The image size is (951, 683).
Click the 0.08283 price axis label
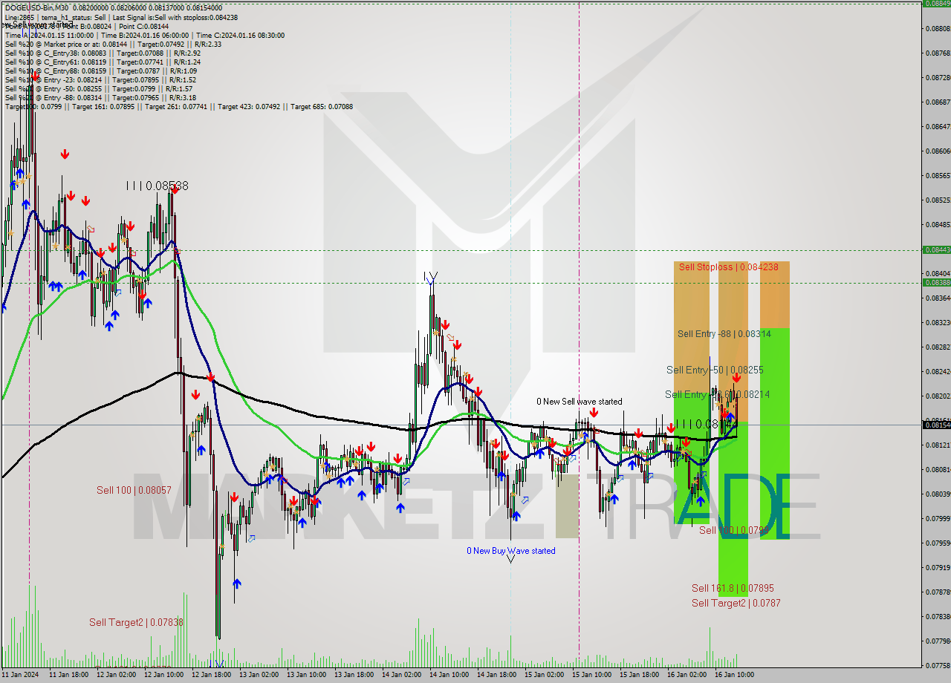point(938,347)
